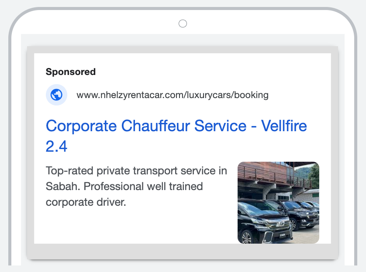Open the luxury cars ad thumbnail
This screenshot has width=366, height=272.
click(278, 203)
